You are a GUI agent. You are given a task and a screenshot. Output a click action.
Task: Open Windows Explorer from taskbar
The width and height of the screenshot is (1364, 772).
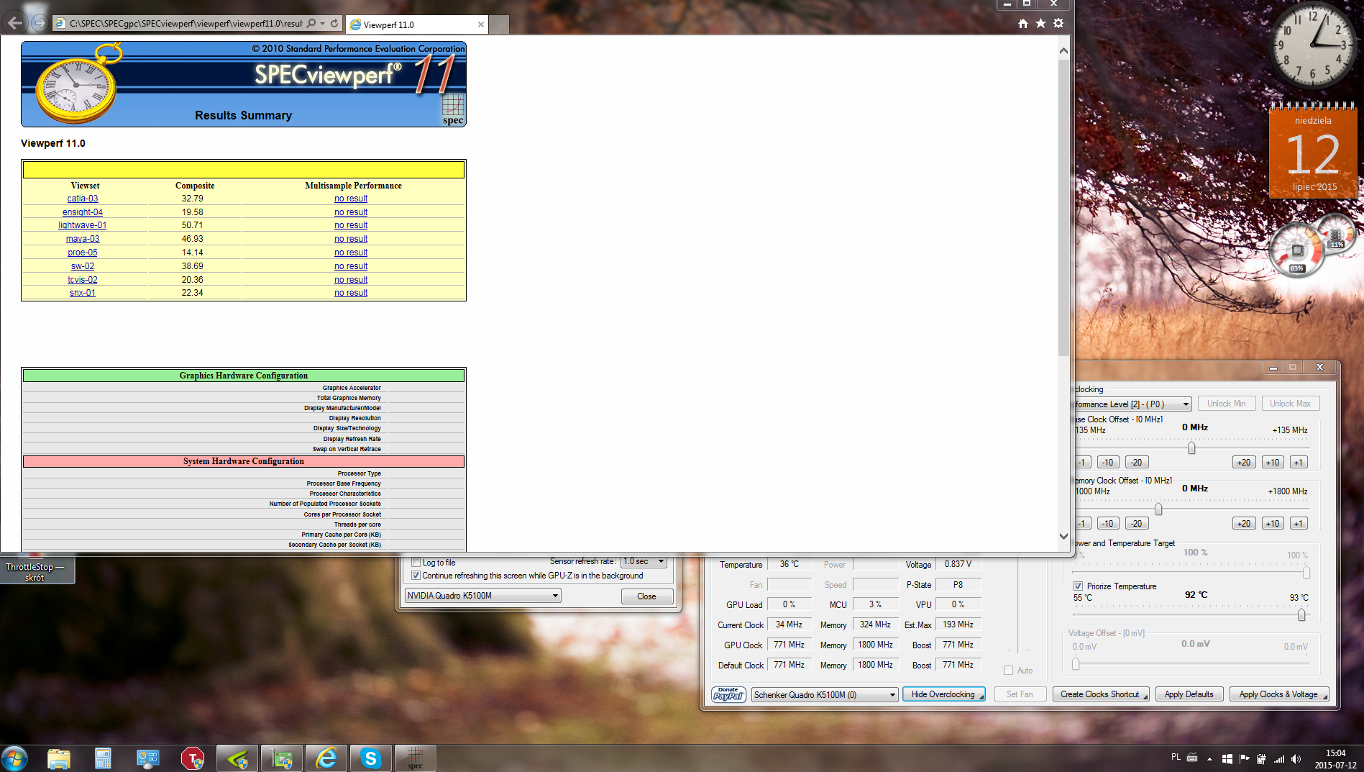59,758
